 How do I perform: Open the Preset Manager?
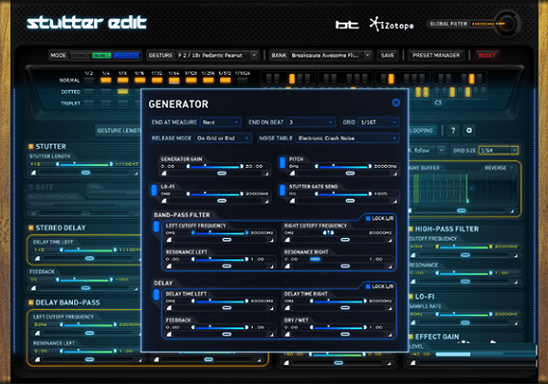click(436, 55)
